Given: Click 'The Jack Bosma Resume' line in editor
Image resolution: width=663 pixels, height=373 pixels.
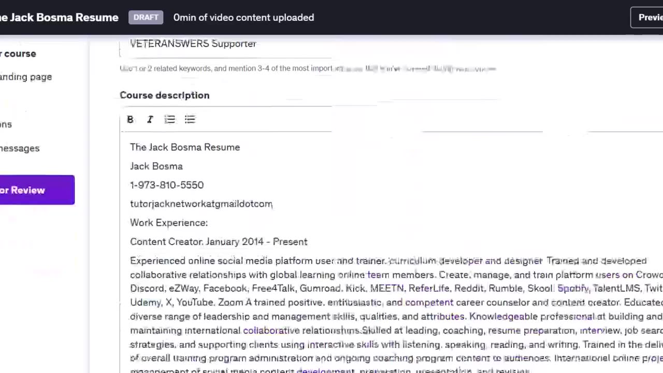Looking at the screenshot, I should tap(185, 147).
